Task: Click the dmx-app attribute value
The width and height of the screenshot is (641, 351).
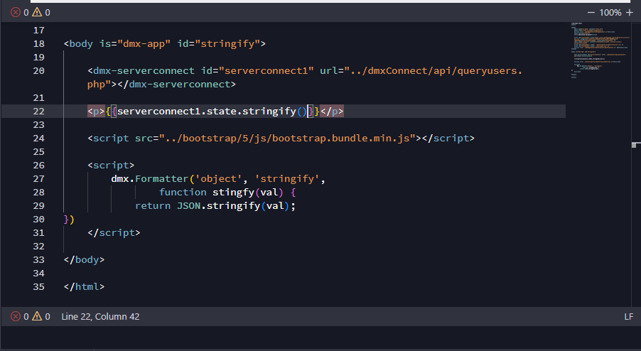Action: click(x=144, y=44)
